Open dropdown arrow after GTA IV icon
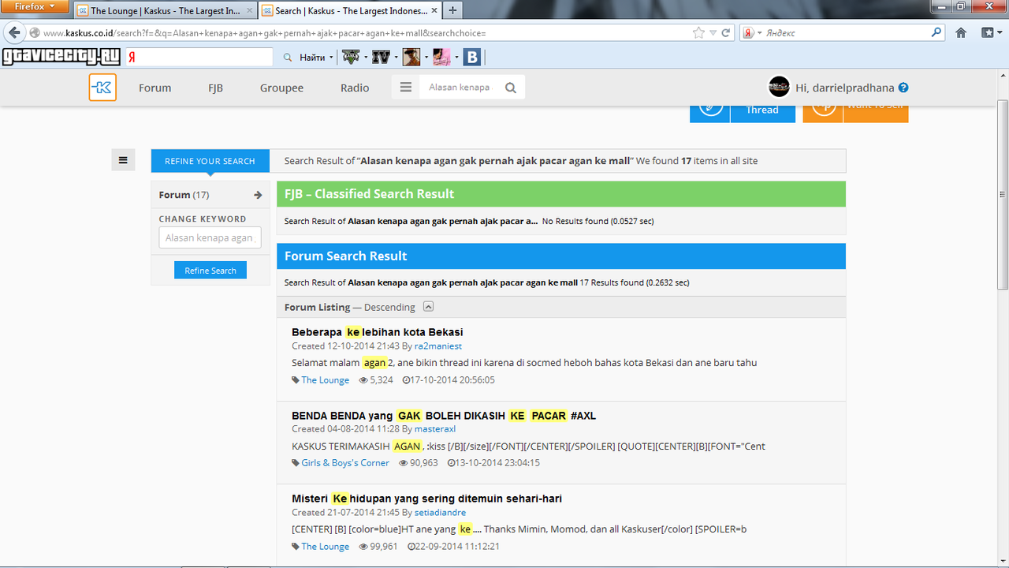This screenshot has height=568, width=1009. pyautogui.click(x=396, y=58)
